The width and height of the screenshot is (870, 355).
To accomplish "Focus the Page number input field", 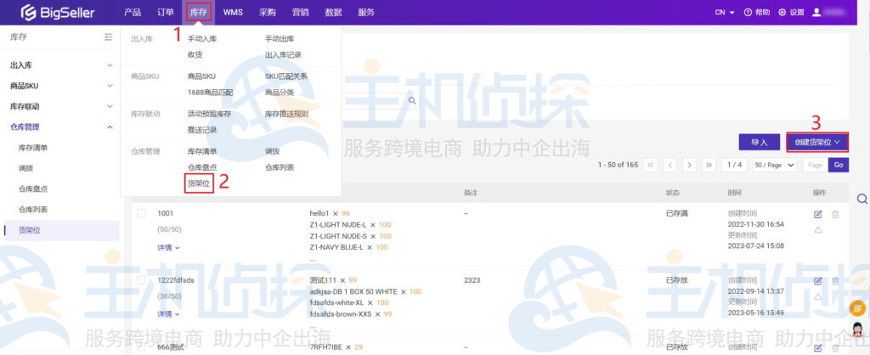I will [x=815, y=165].
